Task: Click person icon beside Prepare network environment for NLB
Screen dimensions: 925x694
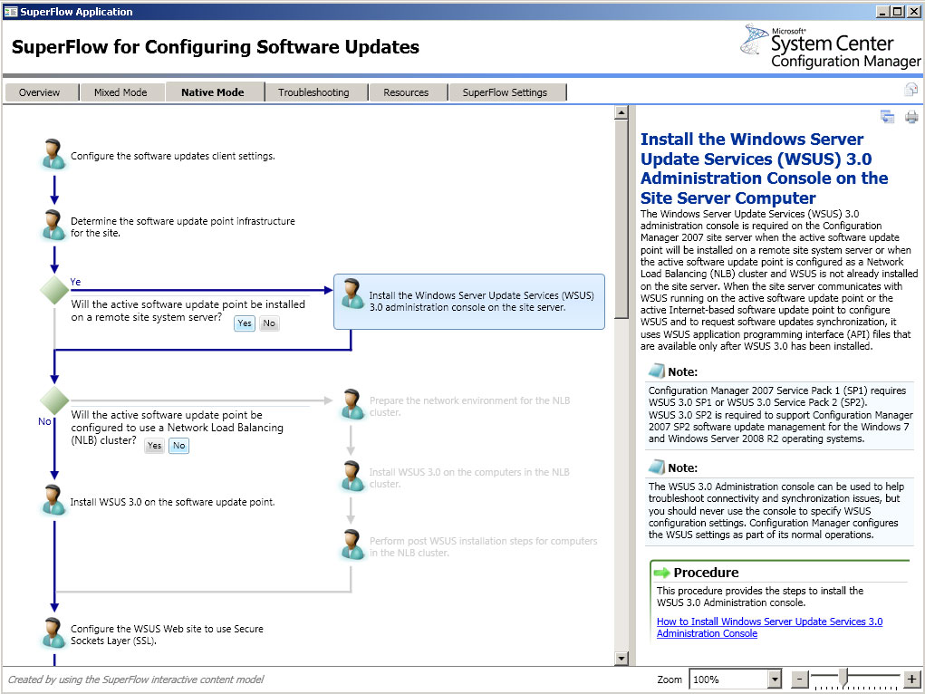Action: click(352, 405)
